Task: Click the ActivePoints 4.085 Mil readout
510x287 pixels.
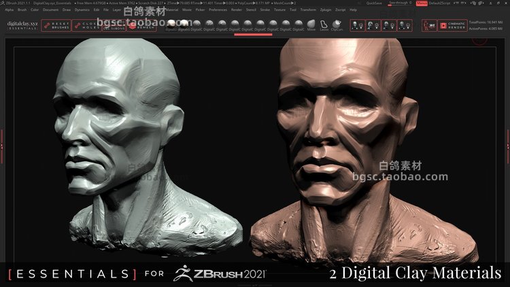Action: tap(486, 29)
